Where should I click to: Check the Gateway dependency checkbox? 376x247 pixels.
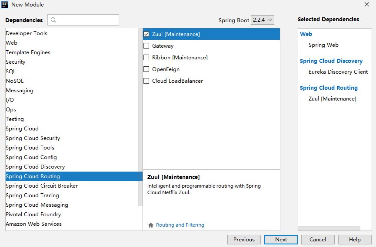pyautogui.click(x=146, y=45)
